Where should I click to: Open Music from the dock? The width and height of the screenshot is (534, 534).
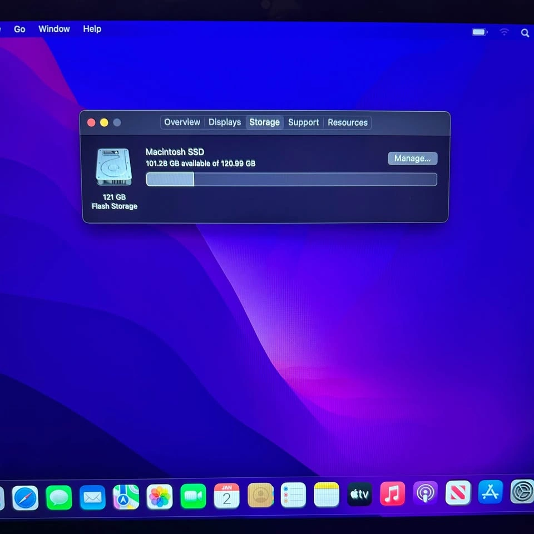(392, 493)
